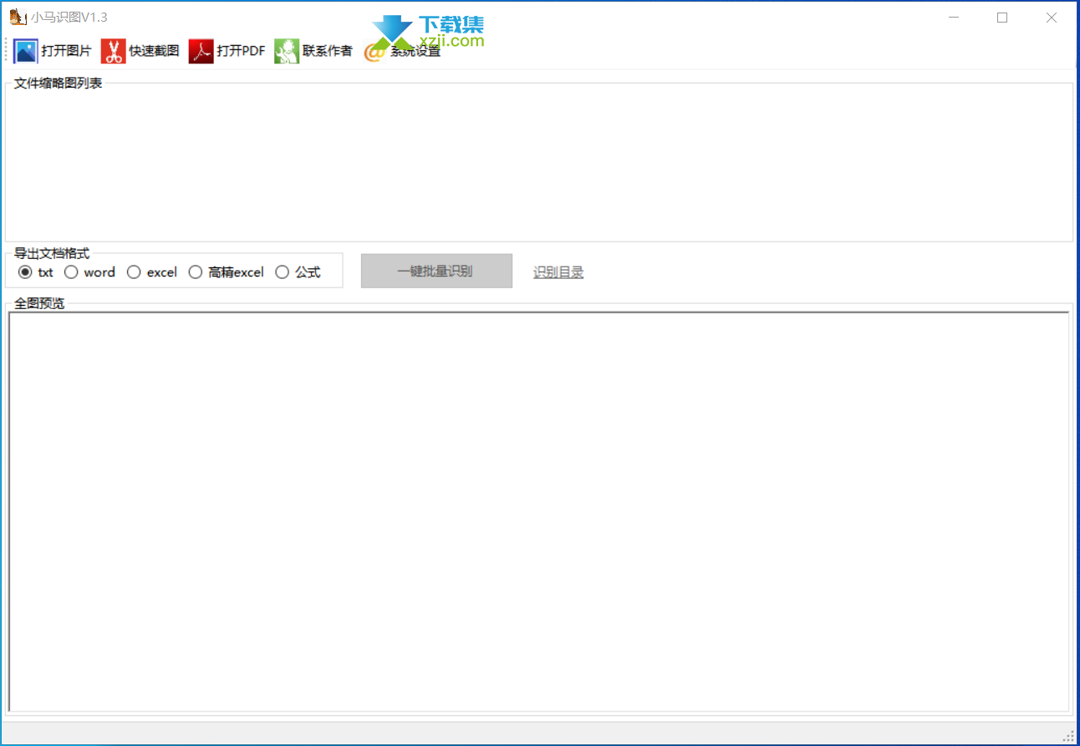
Task: Click the Open Image (打开图片) toolbar icon
Action: [26, 51]
